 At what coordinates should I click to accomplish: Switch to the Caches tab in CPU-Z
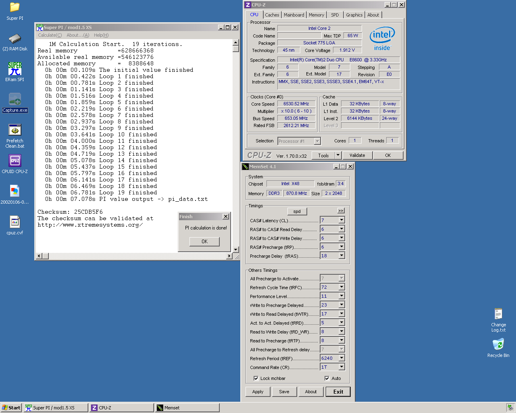tap(272, 15)
